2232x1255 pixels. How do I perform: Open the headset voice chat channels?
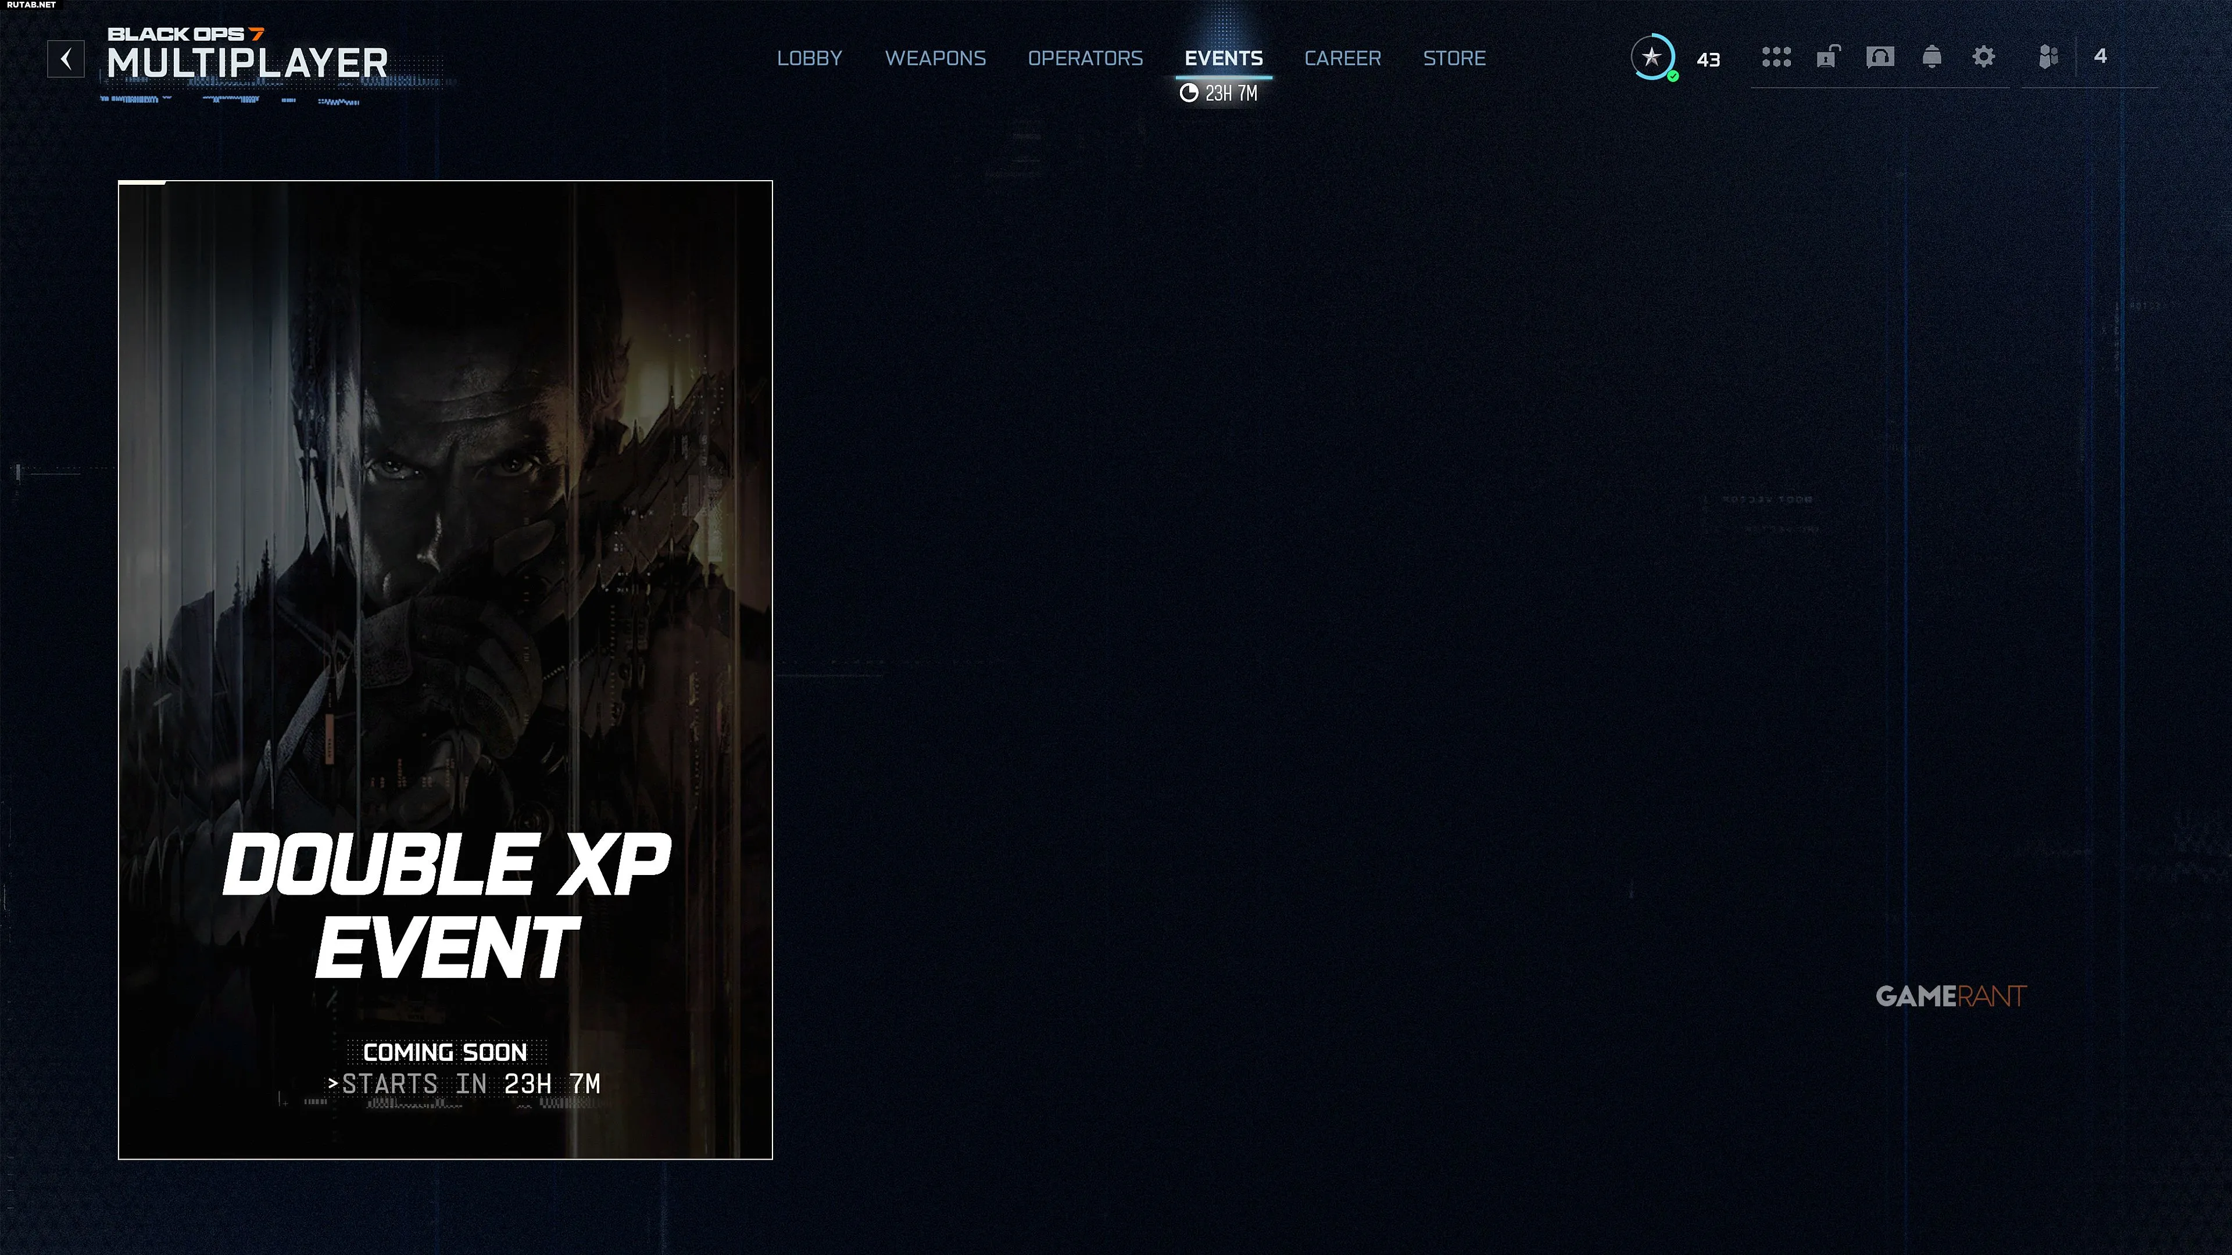1879,57
